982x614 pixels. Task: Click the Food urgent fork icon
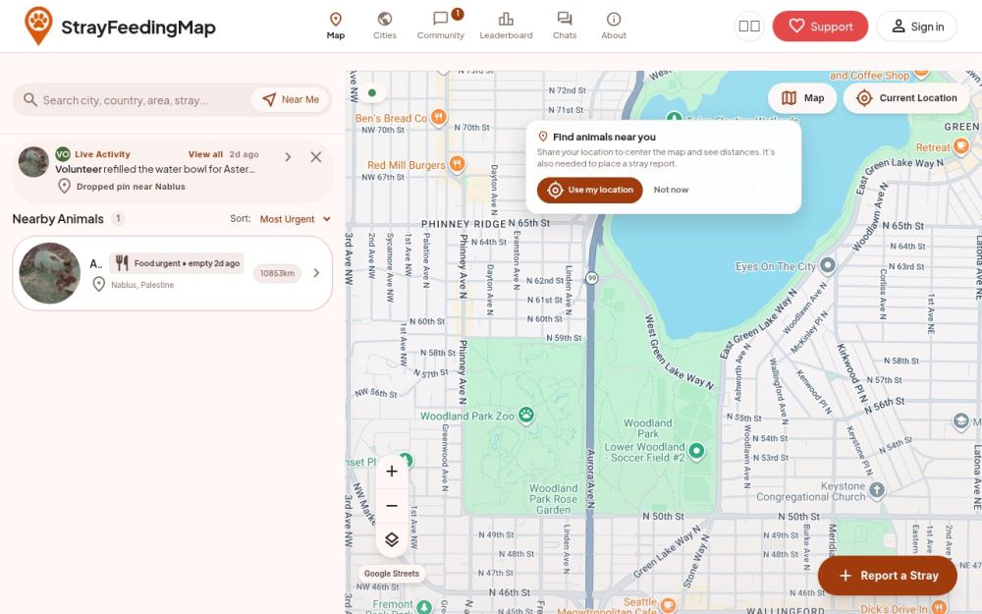pos(122,263)
